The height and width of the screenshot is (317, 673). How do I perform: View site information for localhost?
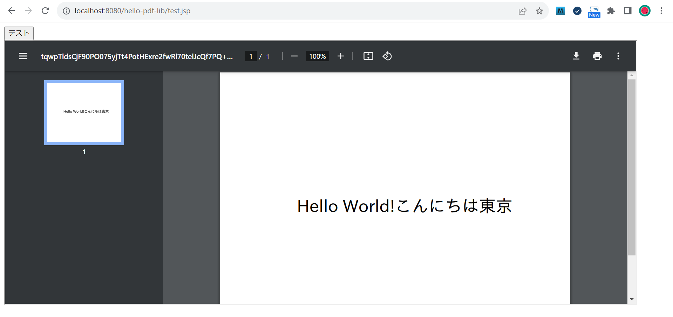[66, 11]
